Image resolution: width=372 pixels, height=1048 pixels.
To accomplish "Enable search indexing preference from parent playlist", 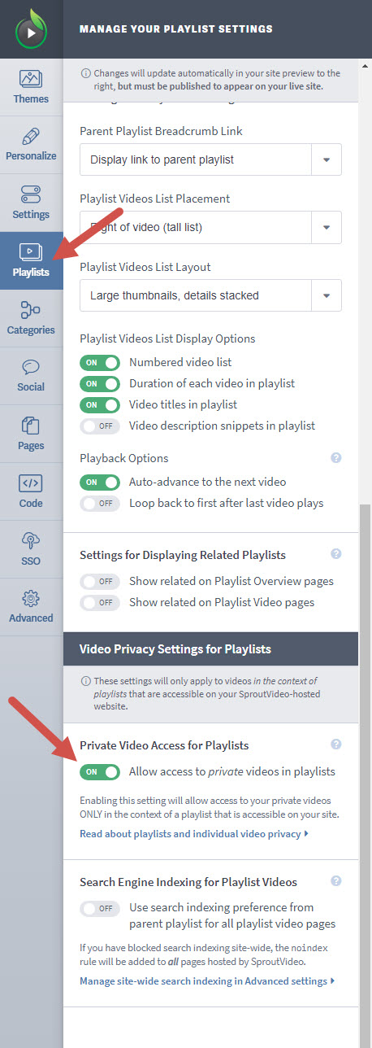I will click(100, 907).
